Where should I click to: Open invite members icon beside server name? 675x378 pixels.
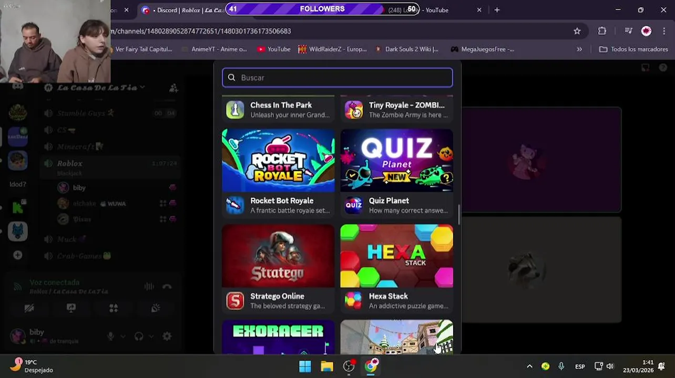tap(173, 88)
